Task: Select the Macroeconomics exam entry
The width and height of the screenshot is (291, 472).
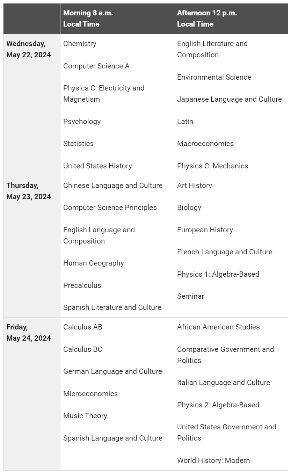Action: click(205, 144)
